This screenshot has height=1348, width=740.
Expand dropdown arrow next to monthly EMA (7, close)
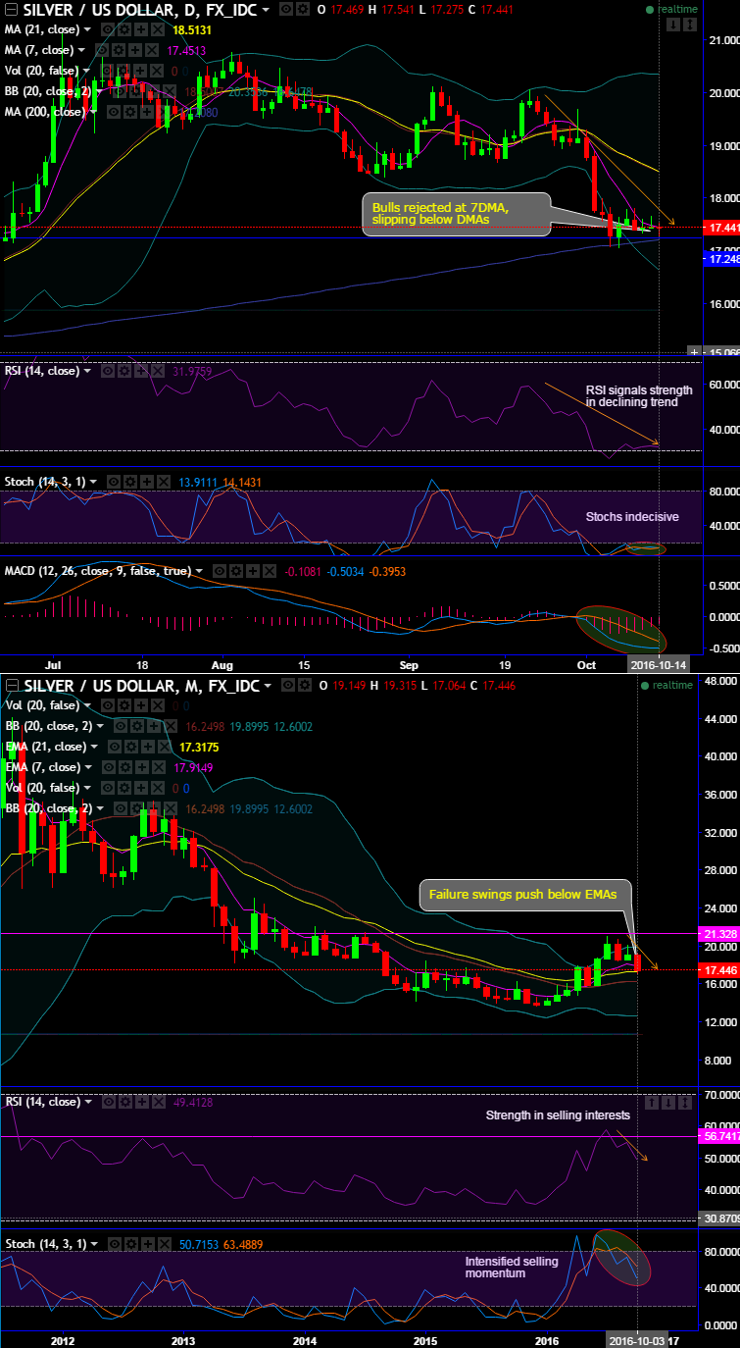coord(88,767)
